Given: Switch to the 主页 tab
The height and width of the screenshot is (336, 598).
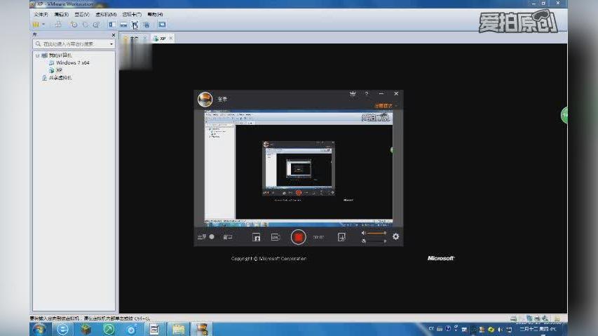Looking at the screenshot, I should 134,39.
